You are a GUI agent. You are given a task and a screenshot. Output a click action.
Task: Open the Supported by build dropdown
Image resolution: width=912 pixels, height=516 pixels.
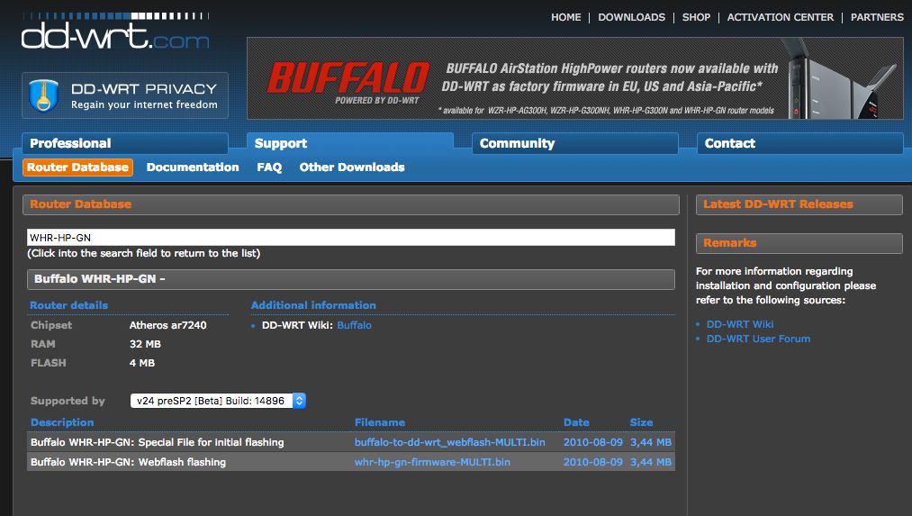pyautogui.click(x=218, y=401)
